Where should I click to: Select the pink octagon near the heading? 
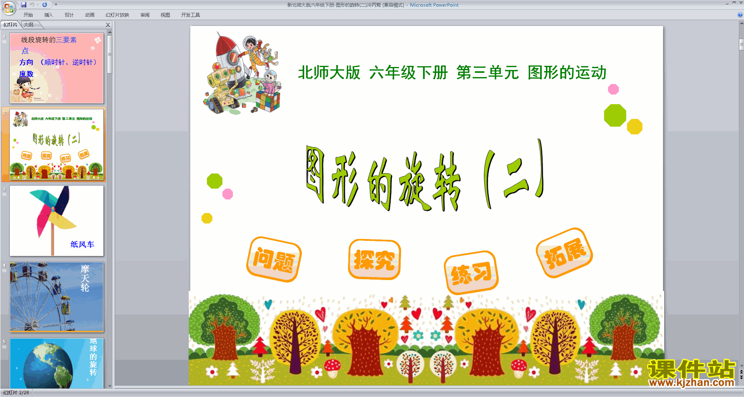(613, 89)
